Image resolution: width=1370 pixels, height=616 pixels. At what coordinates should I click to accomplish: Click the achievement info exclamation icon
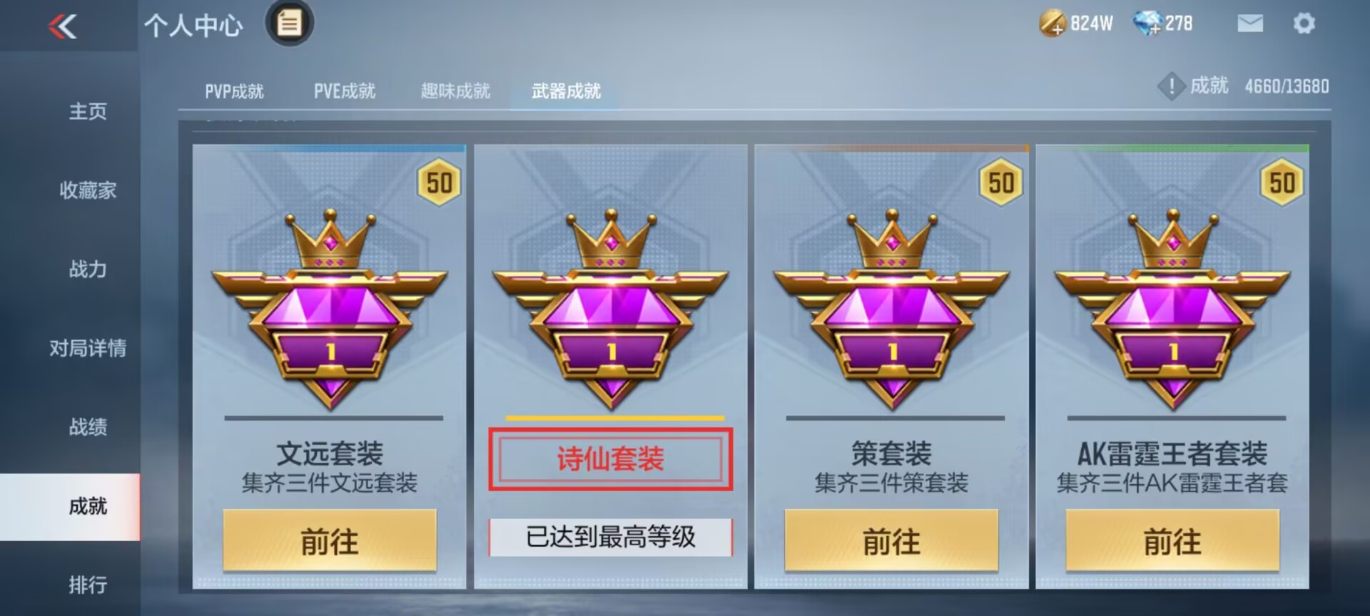coord(1171,86)
